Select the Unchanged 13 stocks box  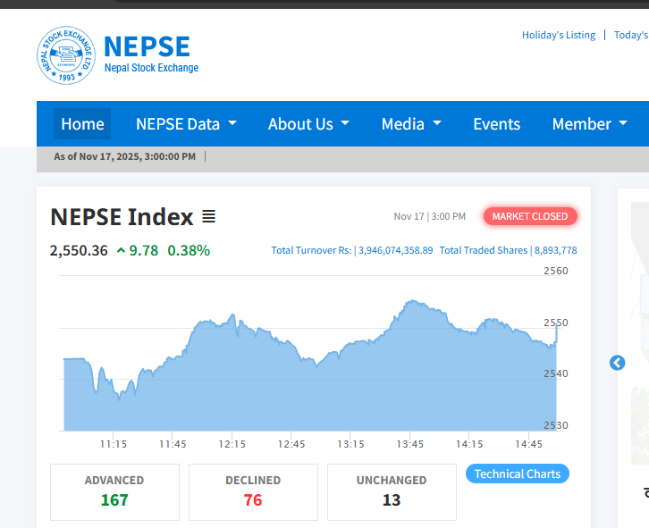[392, 491]
